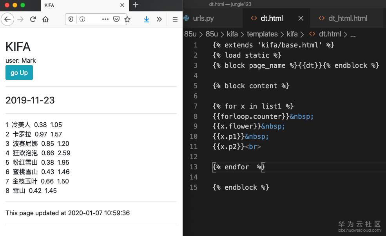Open dt.html breadcrumb item
386x236 pixels.
tap(330, 34)
